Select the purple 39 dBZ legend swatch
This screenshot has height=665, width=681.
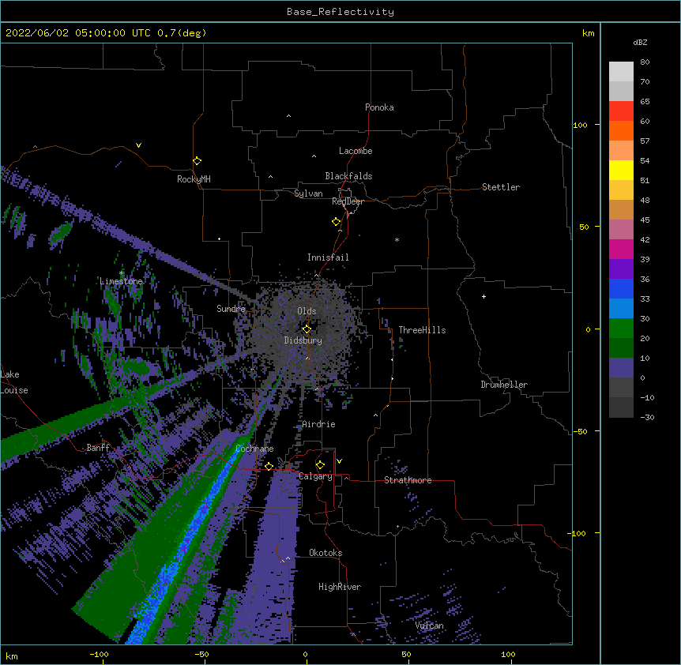click(x=621, y=269)
